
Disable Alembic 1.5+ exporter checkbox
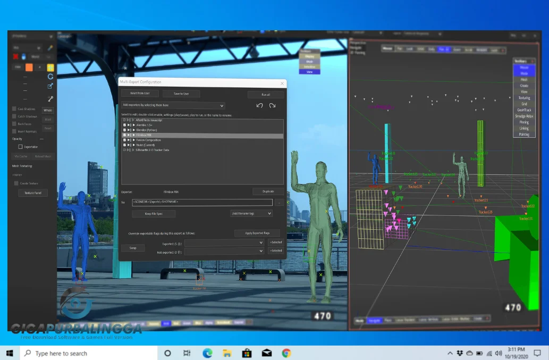pos(124,125)
